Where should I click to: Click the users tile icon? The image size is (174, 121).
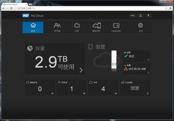59,82
